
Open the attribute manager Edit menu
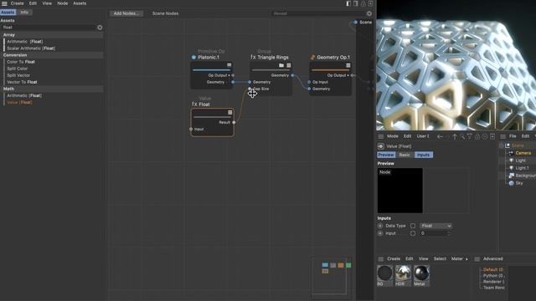click(x=408, y=136)
